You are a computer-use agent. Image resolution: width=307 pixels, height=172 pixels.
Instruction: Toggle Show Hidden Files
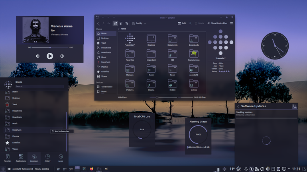(x=217, y=23)
